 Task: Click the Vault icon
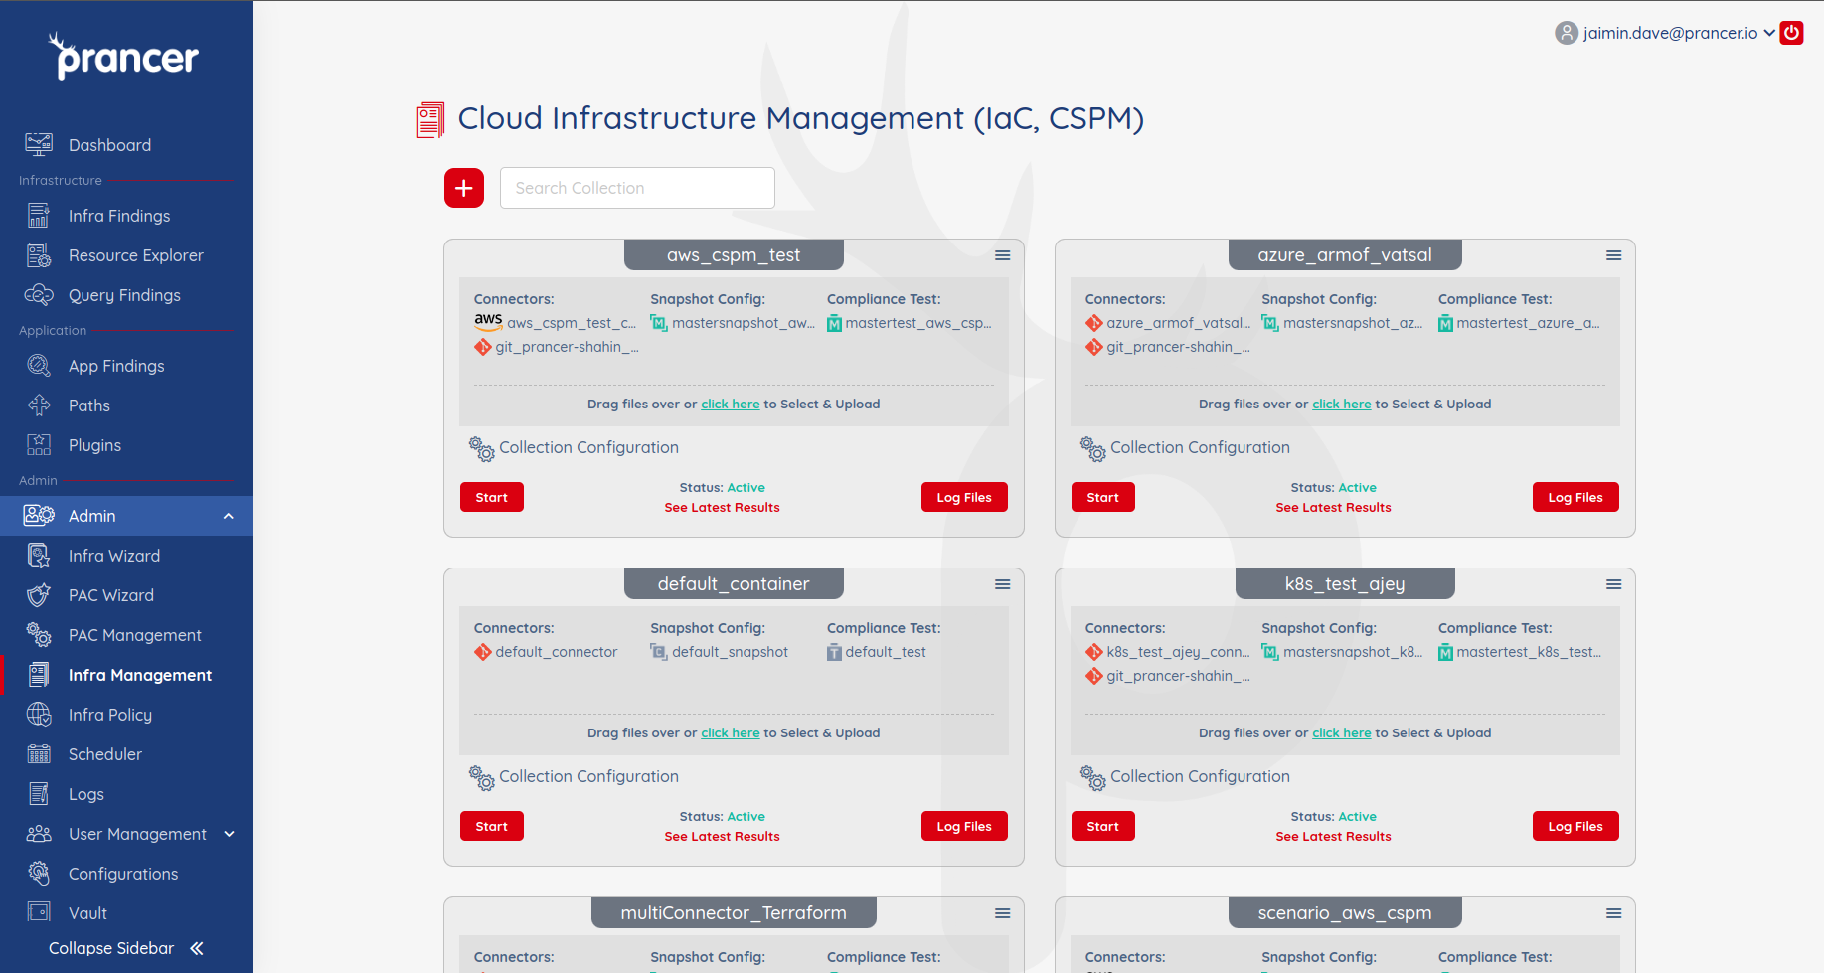click(39, 912)
